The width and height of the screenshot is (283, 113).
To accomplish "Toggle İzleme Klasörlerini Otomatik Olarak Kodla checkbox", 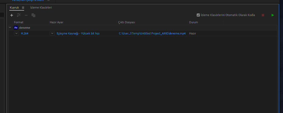I will click(x=198, y=15).
